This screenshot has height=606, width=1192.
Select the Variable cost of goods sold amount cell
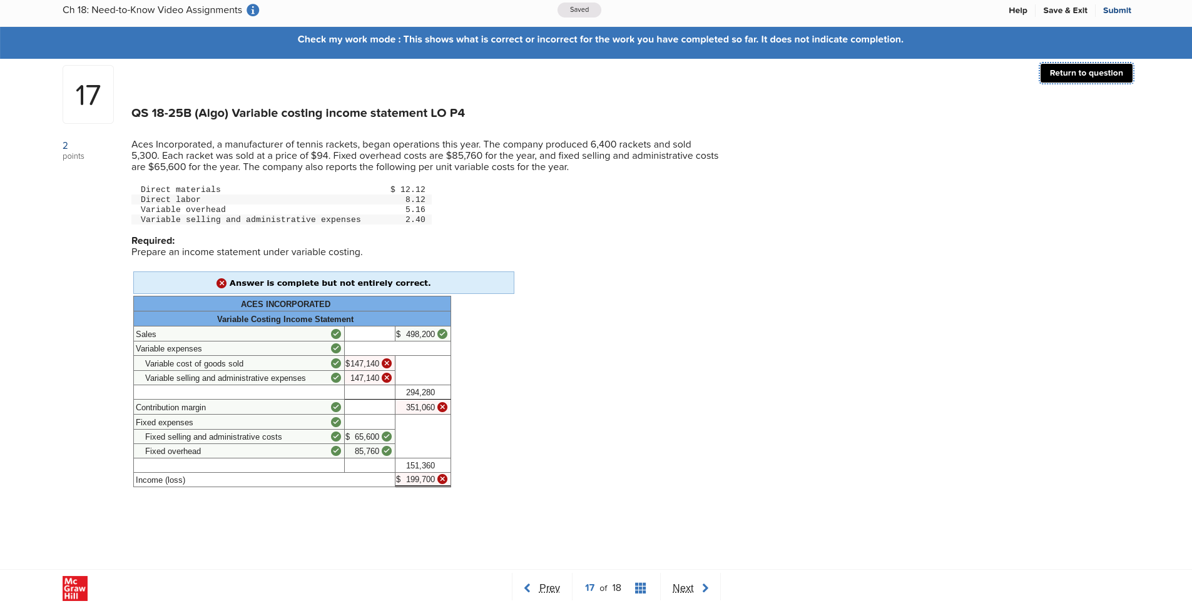click(x=369, y=363)
